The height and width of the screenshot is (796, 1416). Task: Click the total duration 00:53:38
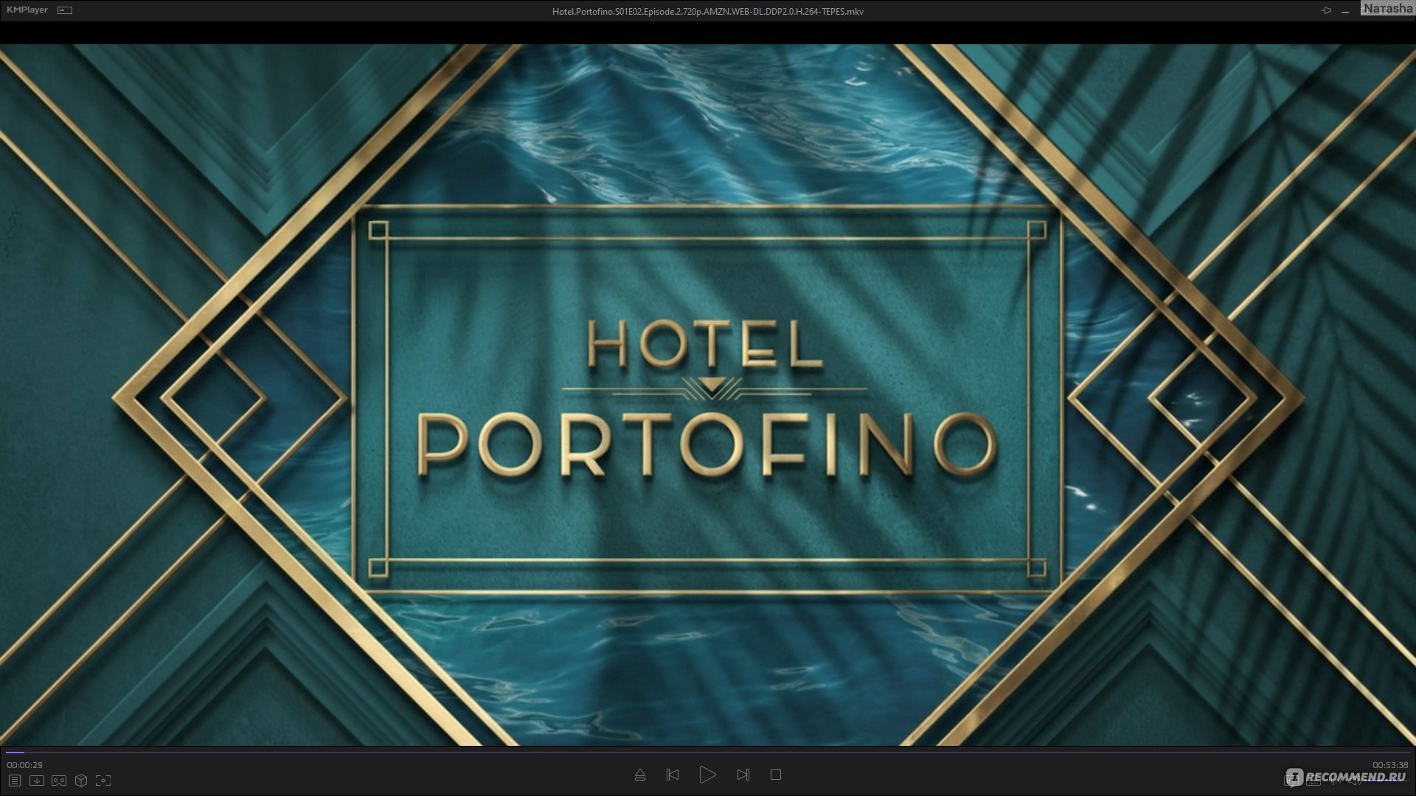pos(1390,765)
